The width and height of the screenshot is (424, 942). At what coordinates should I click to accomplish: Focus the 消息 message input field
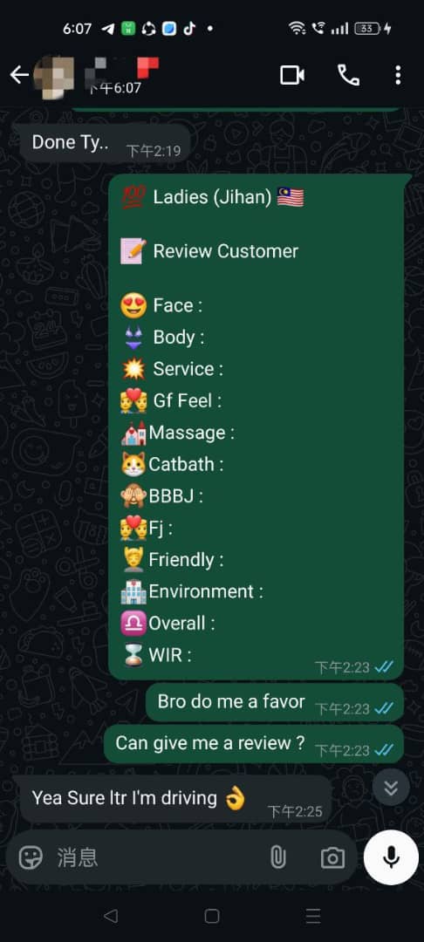click(x=156, y=857)
